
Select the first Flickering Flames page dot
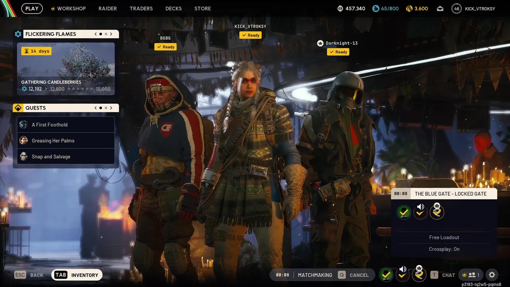point(100,34)
